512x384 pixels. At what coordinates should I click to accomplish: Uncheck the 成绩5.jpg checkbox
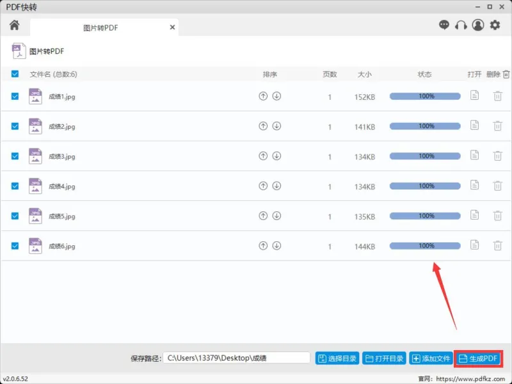point(15,216)
